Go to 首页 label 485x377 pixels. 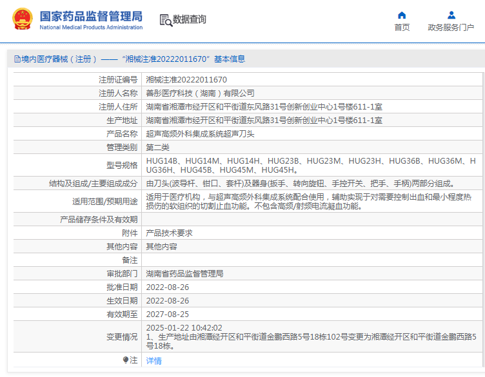(x=402, y=28)
